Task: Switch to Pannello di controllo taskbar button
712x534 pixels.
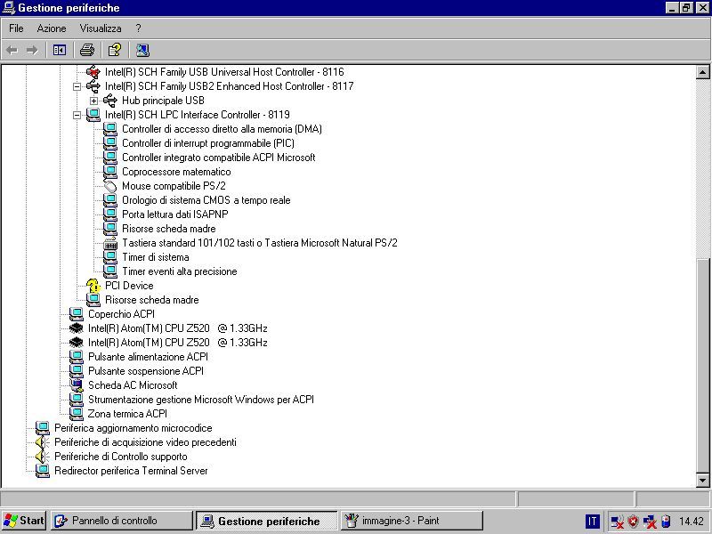Action: (122, 521)
